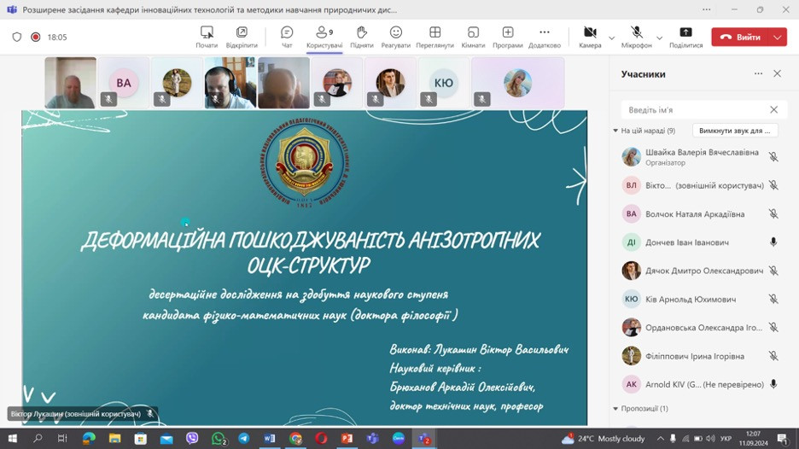Expand the Пропозиції (1) section

[615, 409]
